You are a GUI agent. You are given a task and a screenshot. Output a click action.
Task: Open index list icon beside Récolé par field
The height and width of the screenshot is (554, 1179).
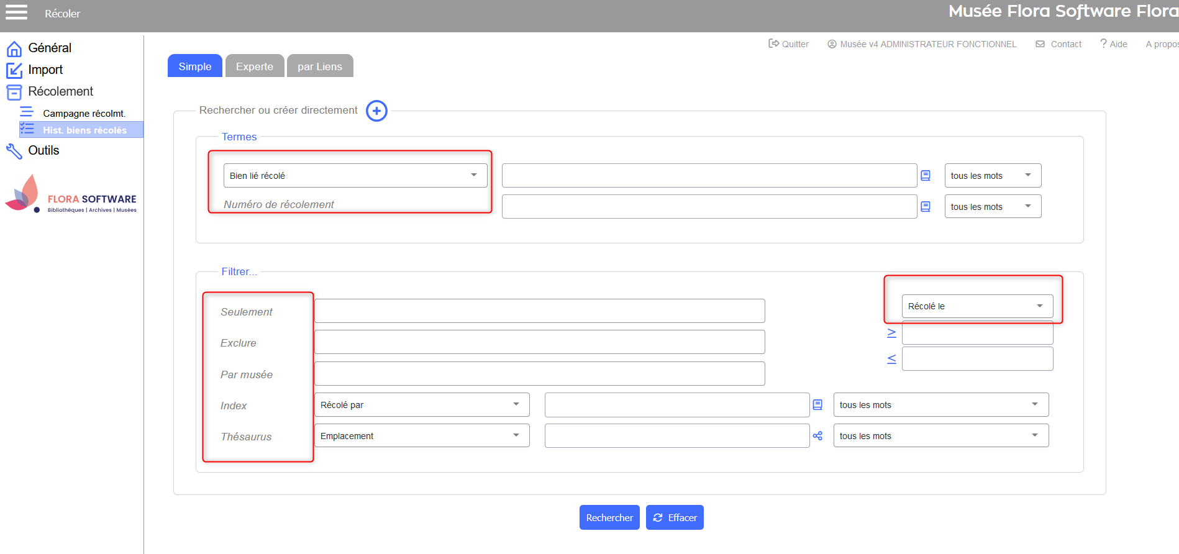(x=817, y=405)
